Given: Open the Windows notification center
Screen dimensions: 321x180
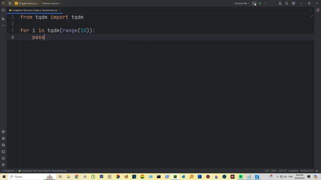Looking at the screenshot, I should (309, 176).
